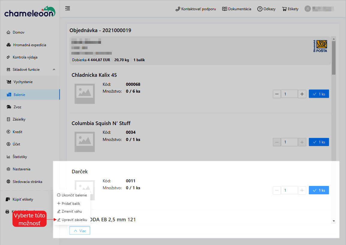The image size is (346, 245).
Task: Click the order list vertical scrollbar thumb
Action: click(334, 58)
